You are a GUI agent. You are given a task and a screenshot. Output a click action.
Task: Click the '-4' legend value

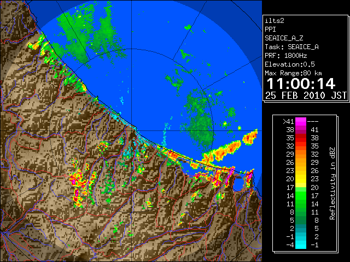coord(290,245)
